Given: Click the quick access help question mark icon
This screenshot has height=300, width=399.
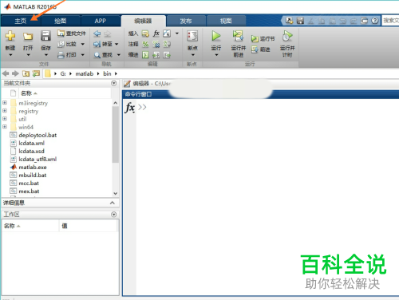Looking at the screenshot, I should coord(375,21).
